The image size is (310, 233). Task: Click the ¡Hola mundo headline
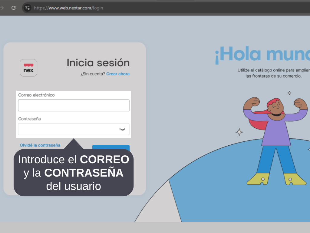262,55
